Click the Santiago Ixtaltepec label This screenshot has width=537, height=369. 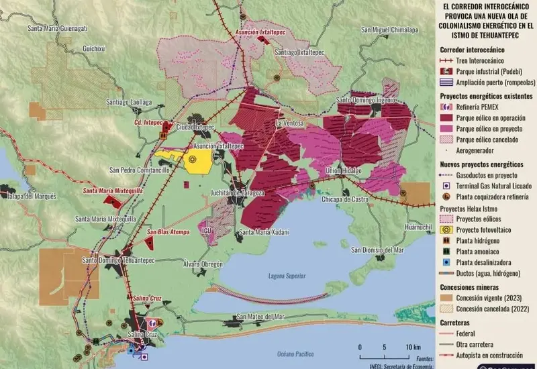(299, 52)
